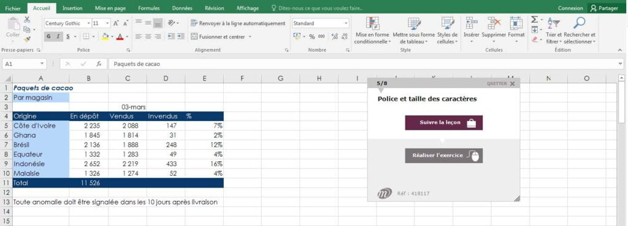628x226 pixels.
Task: Toggle underline with the S button
Action: tap(67, 36)
